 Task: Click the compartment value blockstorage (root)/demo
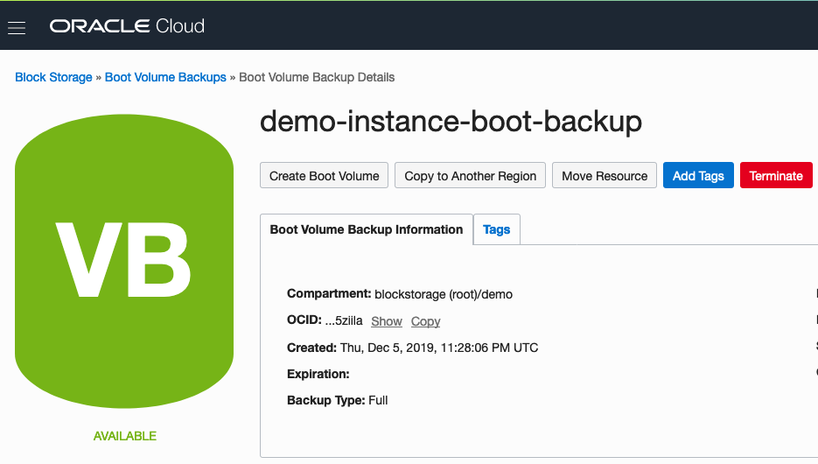pyautogui.click(x=444, y=294)
